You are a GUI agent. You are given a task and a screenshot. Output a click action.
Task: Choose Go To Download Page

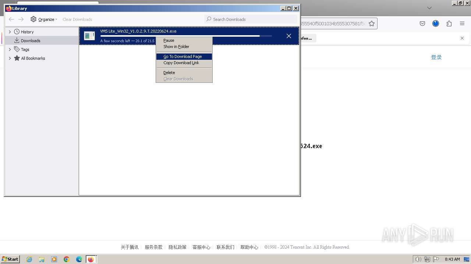[184, 56]
